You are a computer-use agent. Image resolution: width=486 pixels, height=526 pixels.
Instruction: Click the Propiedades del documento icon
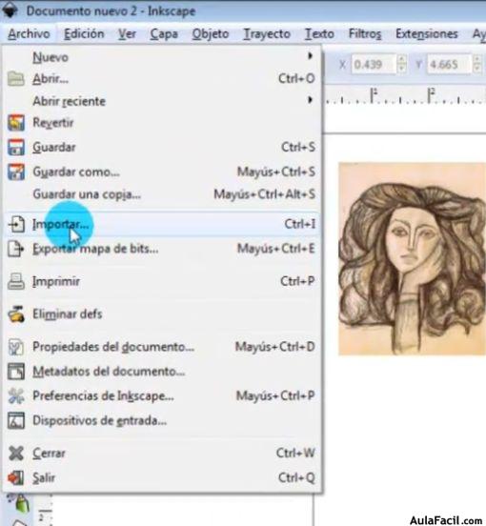16,347
